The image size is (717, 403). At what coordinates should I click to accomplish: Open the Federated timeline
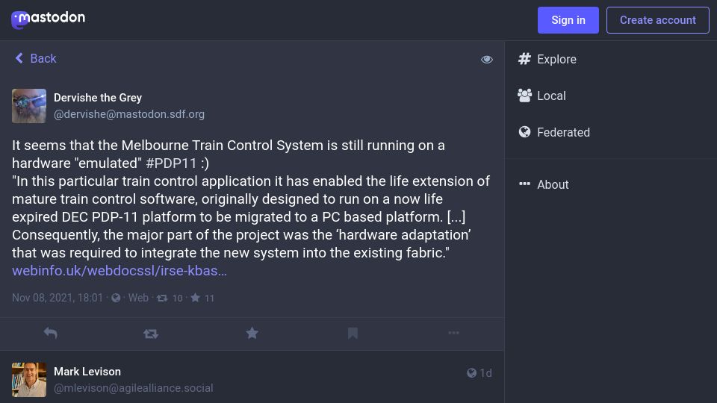tap(553, 132)
